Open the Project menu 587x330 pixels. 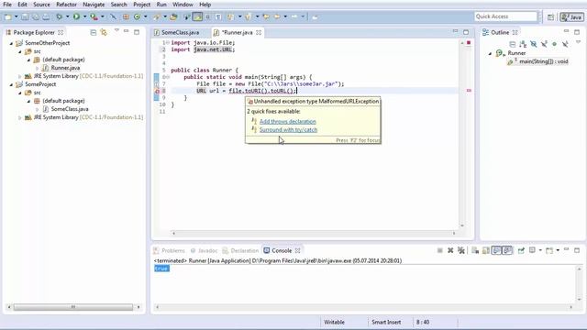(142, 5)
